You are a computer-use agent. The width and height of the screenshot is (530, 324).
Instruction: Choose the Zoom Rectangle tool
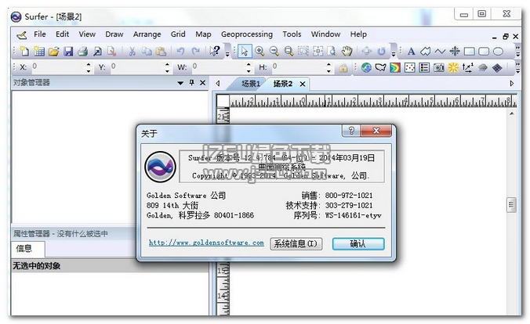tap(289, 52)
